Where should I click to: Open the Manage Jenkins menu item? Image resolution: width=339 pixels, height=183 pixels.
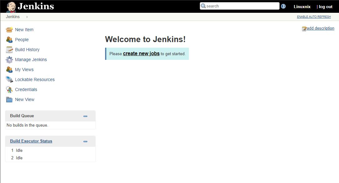point(31,60)
